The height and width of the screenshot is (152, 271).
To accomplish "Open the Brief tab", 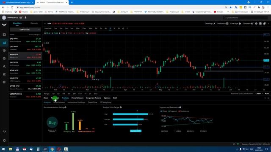I will click(115, 98).
